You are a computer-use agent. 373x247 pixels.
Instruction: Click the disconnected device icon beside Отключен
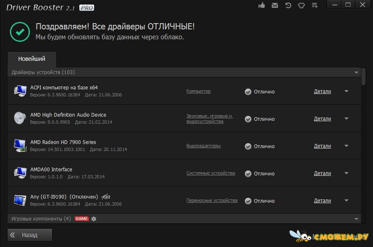106,197
